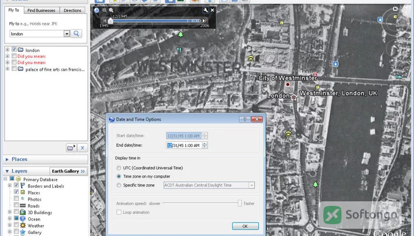Click the 3D Buildings layer icon
This screenshot has width=414, height=236.
pos(23,212)
